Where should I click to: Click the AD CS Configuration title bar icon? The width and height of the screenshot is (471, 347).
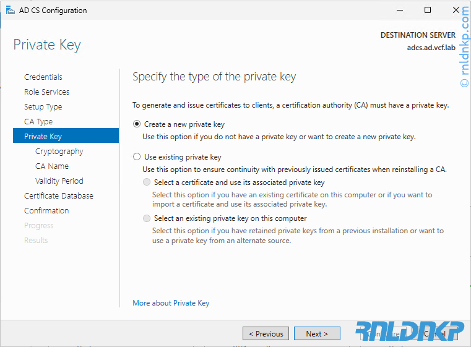tap(10, 10)
